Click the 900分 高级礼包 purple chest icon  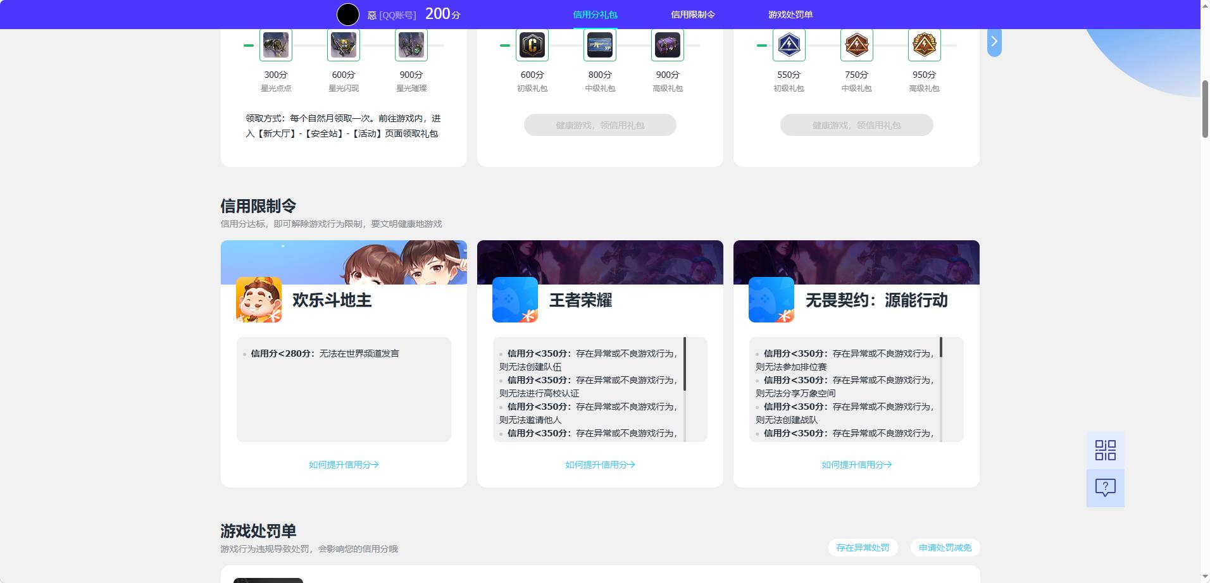click(x=668, y=45)
